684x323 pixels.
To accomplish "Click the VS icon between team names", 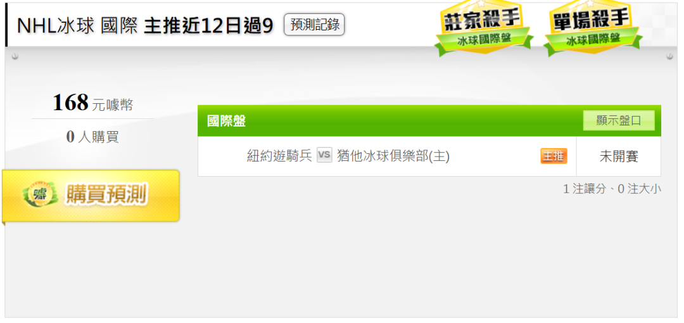I will pos(324,155).
